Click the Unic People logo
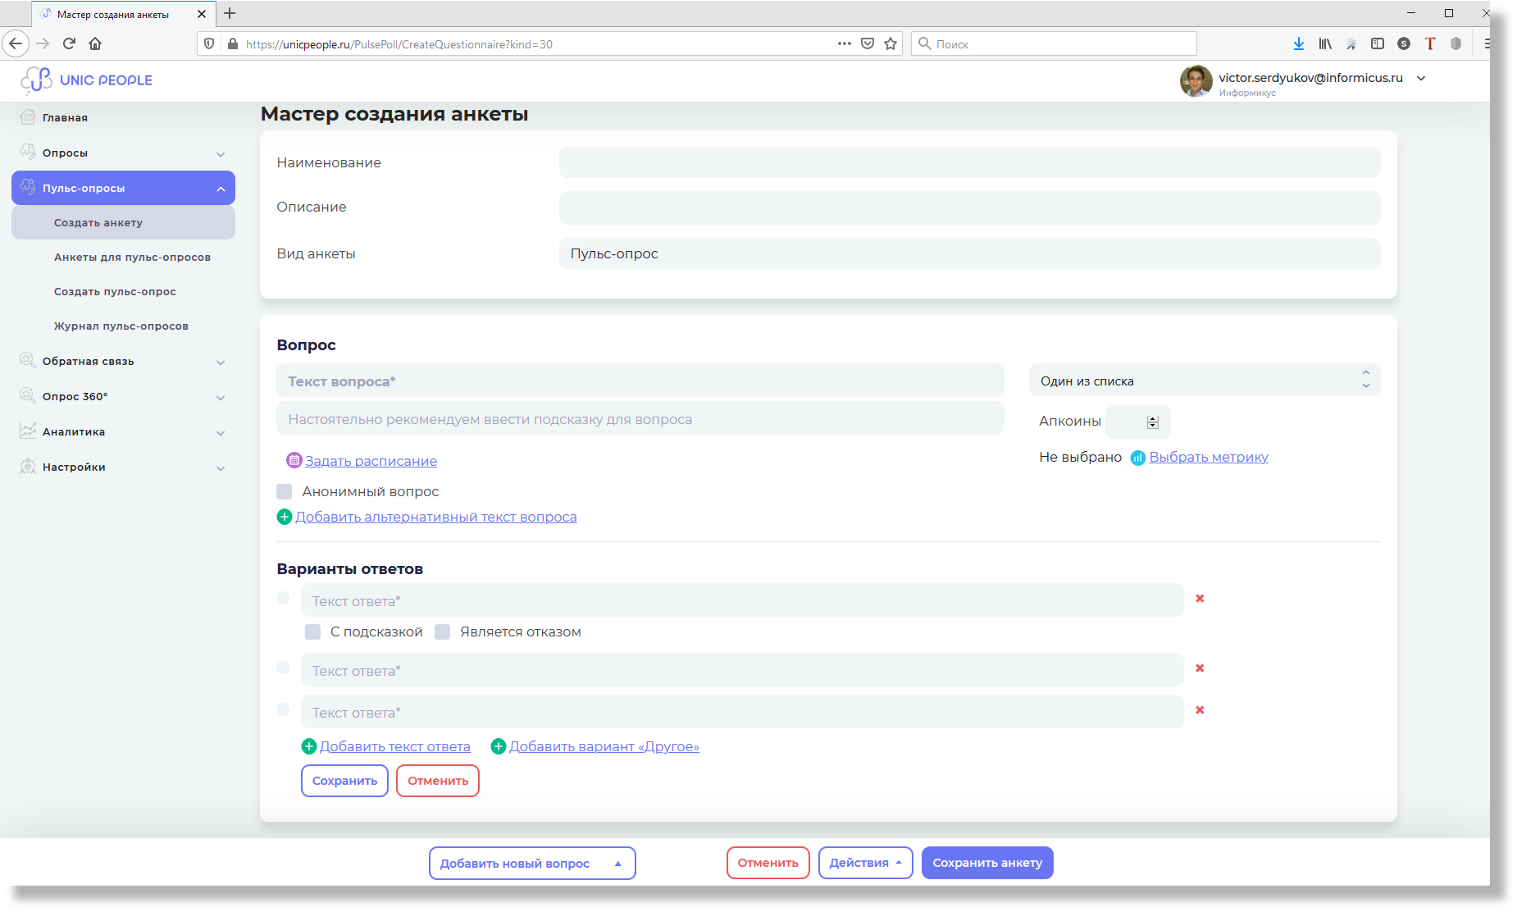The width and height of the screenshot is (1517, 912). tap(87, 80)
